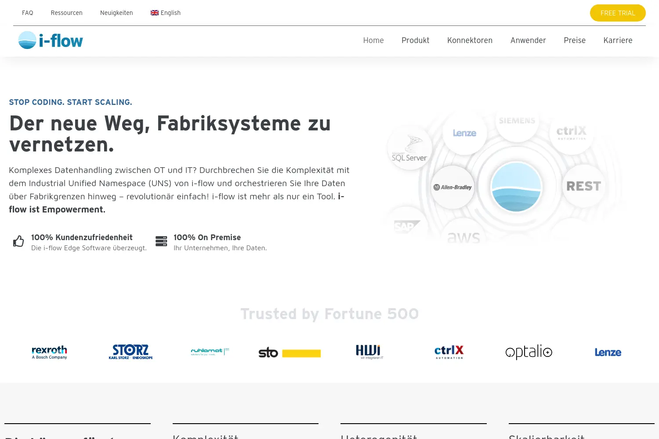Click 'Ihr Unternehmen, Ihre Daten.' text
Image resolution: width=659 pixels, height=439 pixels.
point(220,248)
